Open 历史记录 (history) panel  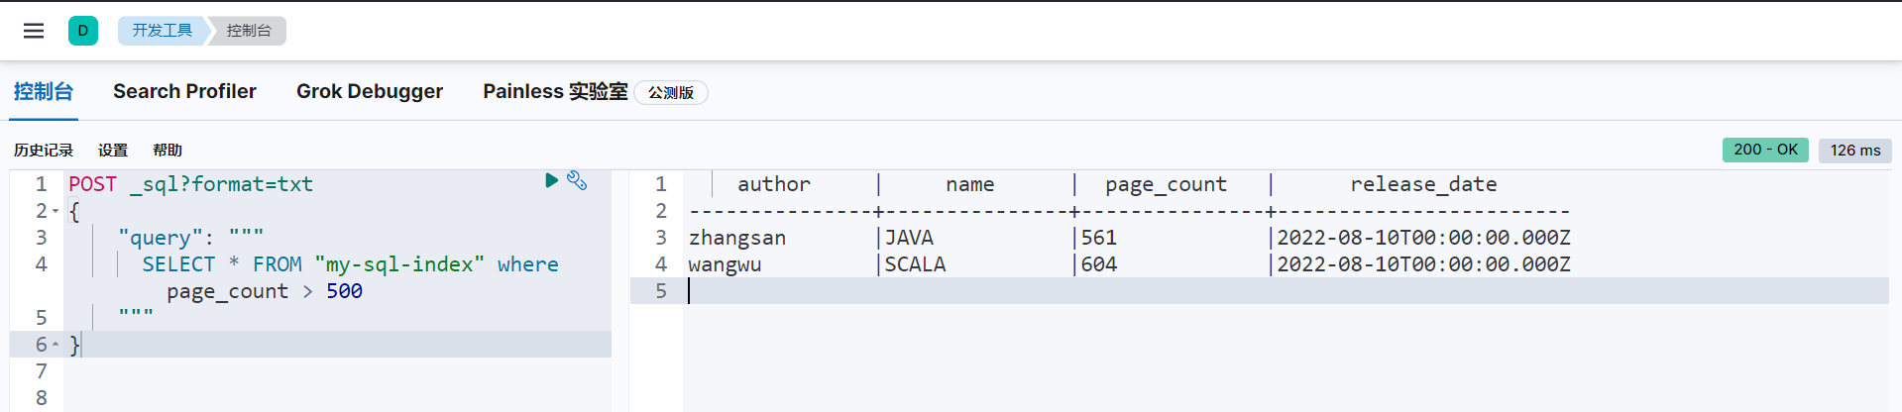point(44,151)
